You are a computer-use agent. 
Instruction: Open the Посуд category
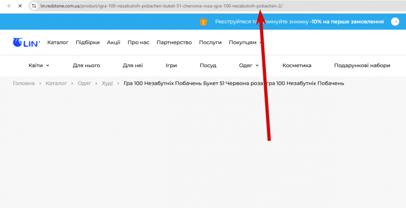208,65
